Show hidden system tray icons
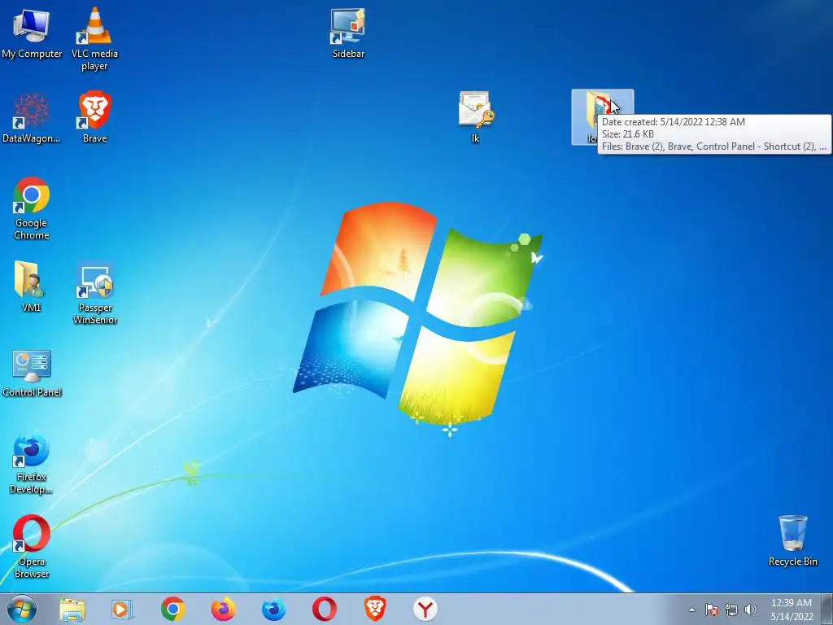This screenshot has height=625, width=833. click(x=691, y=610)
